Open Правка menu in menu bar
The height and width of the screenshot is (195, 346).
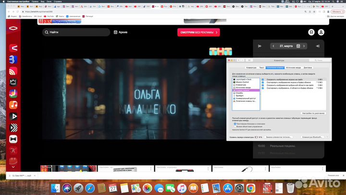point(35,1)
